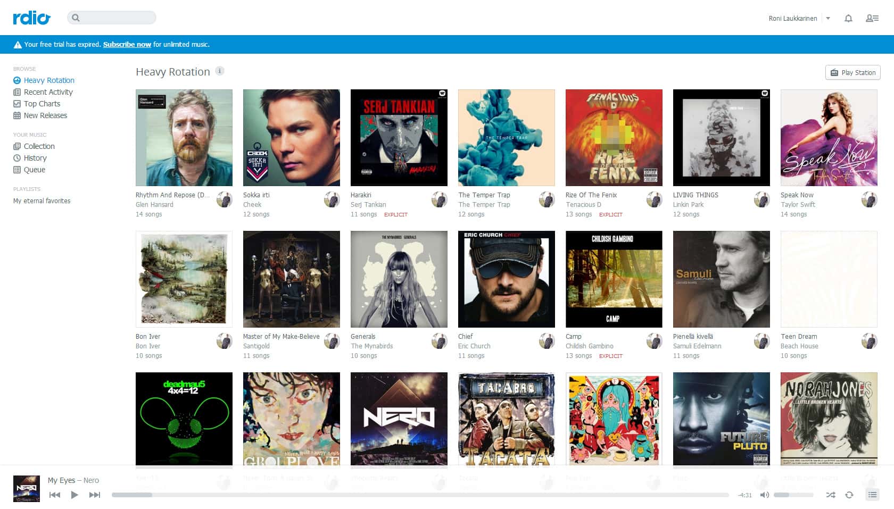Open the Future Pluto album cover

722,419
